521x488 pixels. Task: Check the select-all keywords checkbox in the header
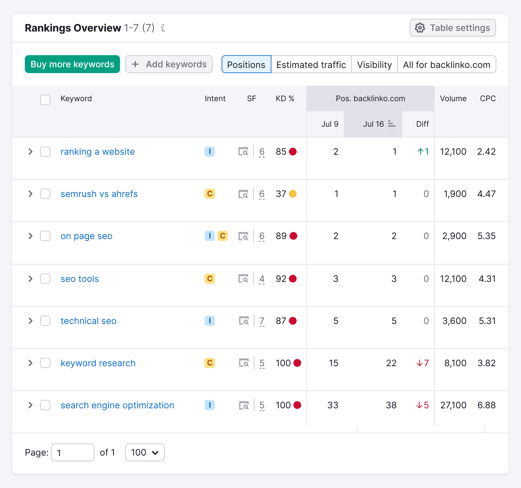tap(45, 100)
